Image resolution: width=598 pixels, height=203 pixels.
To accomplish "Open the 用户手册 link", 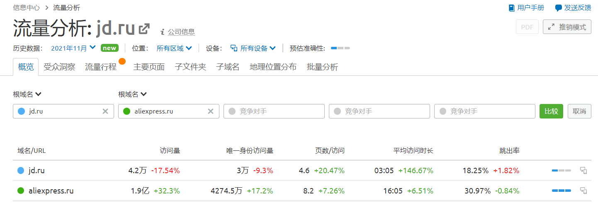I will click(x=531, y=8).
